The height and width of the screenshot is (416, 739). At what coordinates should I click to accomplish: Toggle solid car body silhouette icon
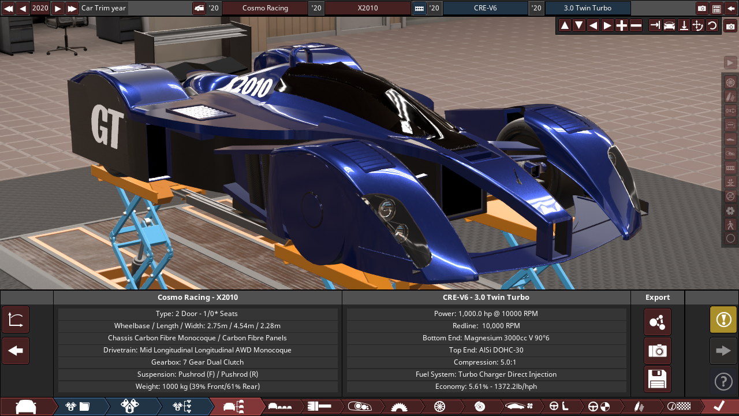(x=730, y=139)
